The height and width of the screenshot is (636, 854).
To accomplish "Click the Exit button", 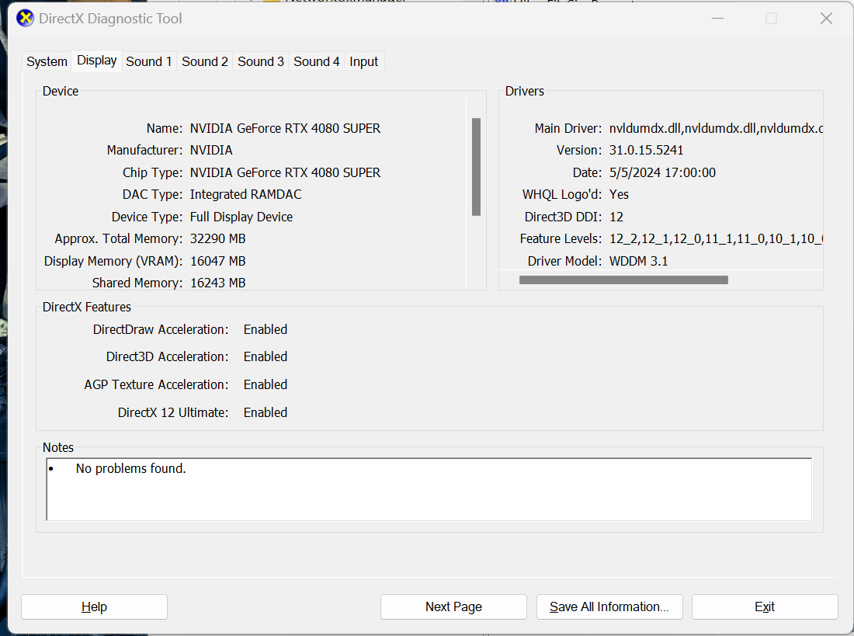I will [x=765, y=606].
